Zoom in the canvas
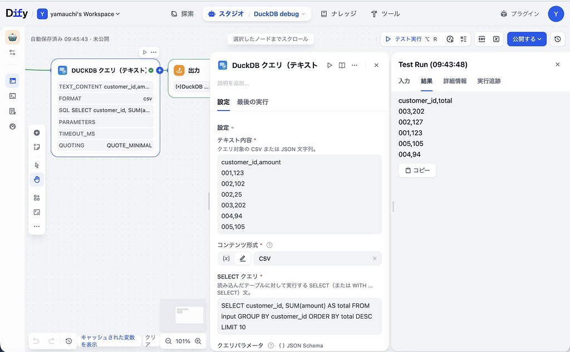Viewport: 570px width, 352px height. (x=198, y=341)
